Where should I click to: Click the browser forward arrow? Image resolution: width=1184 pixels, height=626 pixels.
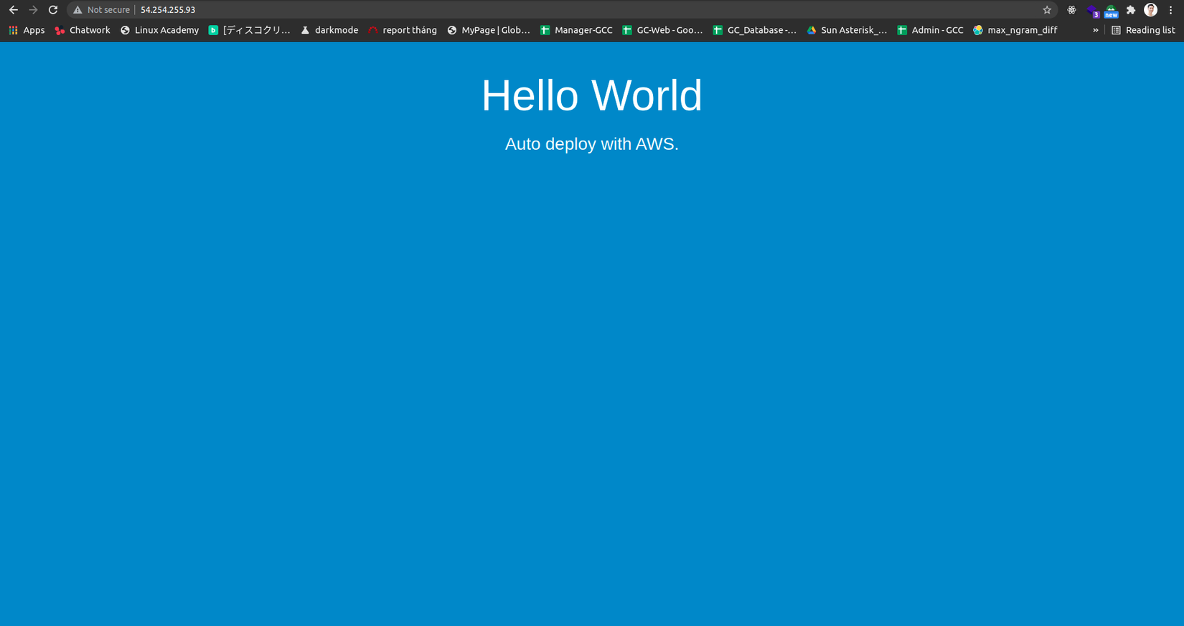[33, 10]
